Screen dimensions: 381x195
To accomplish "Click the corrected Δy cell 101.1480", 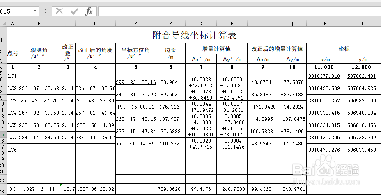I will click(292, 143).
